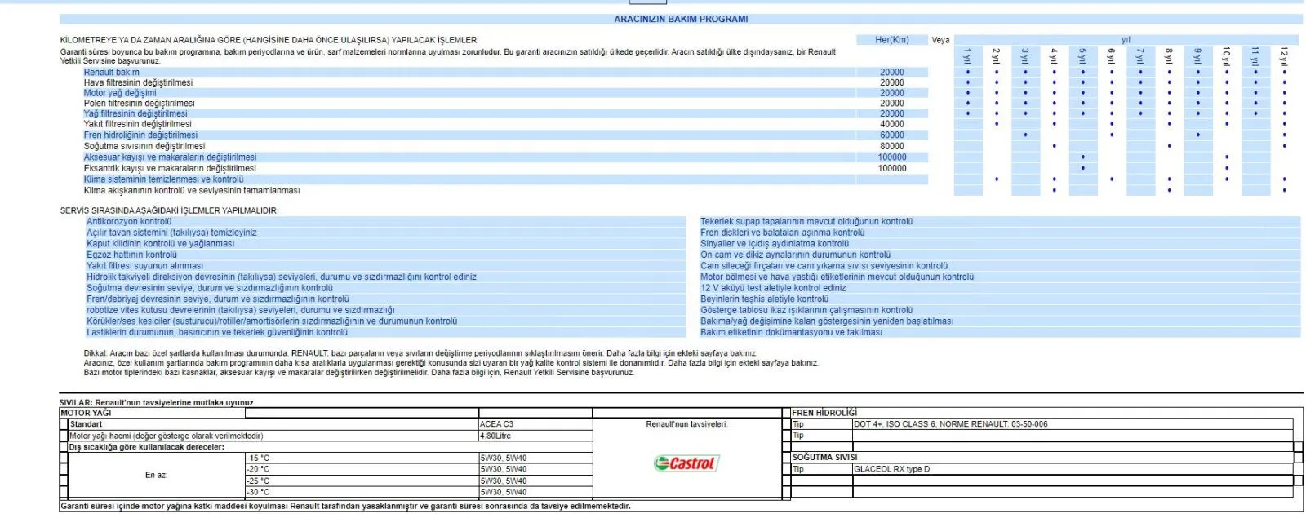The height and width of the screenshot is (514, 1306).
Task: Click the 'Her(Km)' column header
Action: (x=891, y=40)
